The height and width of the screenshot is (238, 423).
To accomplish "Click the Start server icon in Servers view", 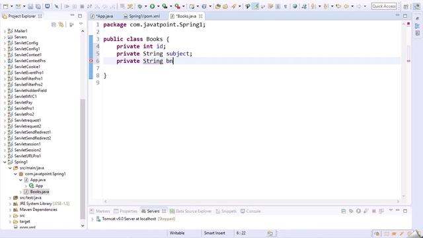I will pos(358,211).
